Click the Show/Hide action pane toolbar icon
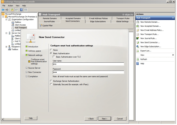 [26, 10]
